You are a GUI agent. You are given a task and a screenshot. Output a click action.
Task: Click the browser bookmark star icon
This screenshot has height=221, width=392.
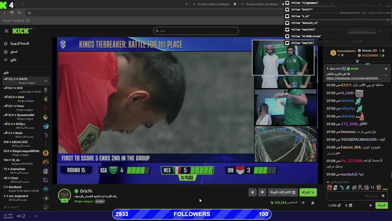[x=29, y=13]
